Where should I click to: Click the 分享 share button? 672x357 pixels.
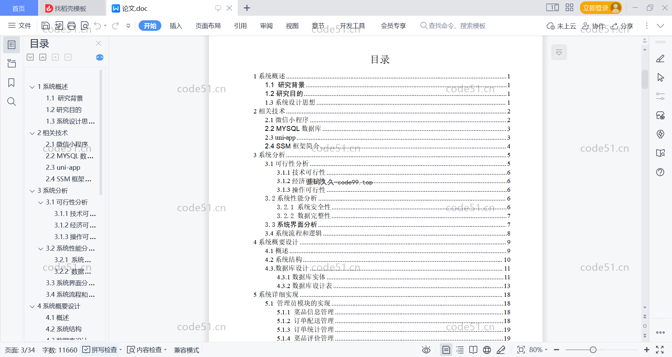[622, 26]
